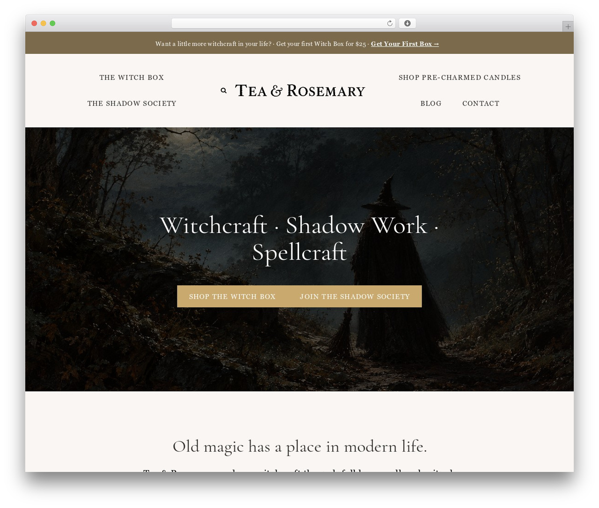
Task: Visit the Contact page
Action: (481, 103)
